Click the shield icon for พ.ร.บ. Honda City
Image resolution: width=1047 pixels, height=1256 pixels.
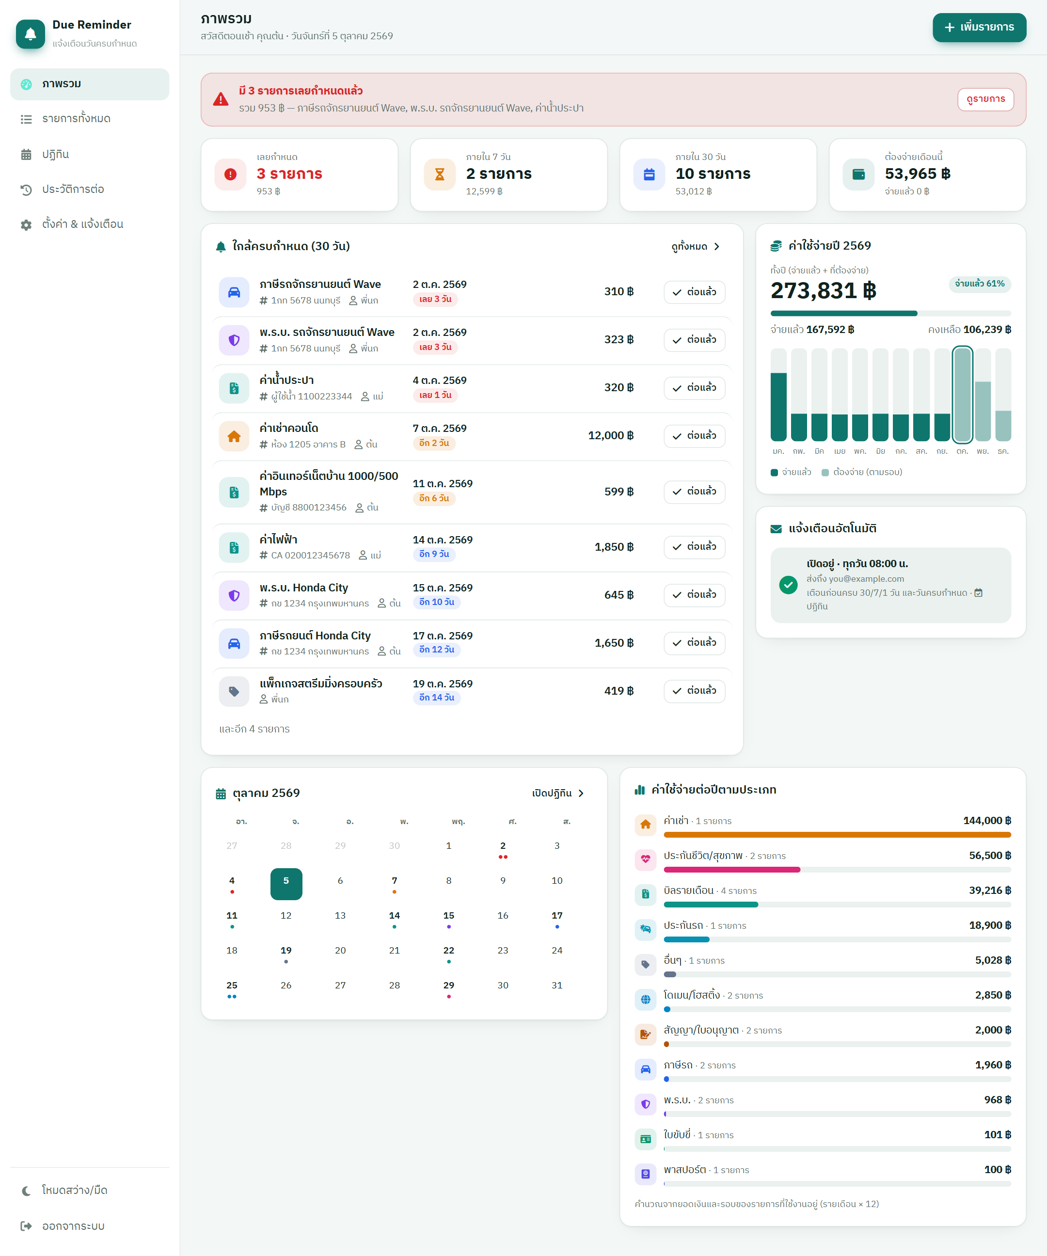coord(234,596)
